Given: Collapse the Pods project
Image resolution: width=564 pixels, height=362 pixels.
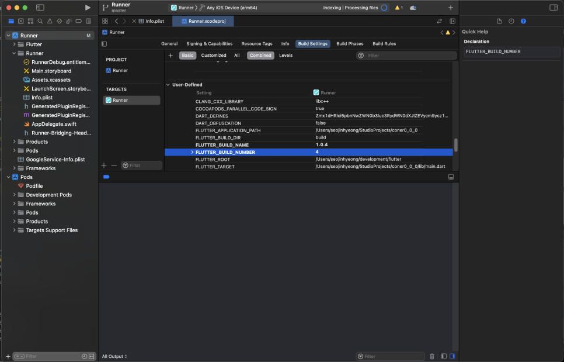Looking at the screenshot, I should point(9,177).
